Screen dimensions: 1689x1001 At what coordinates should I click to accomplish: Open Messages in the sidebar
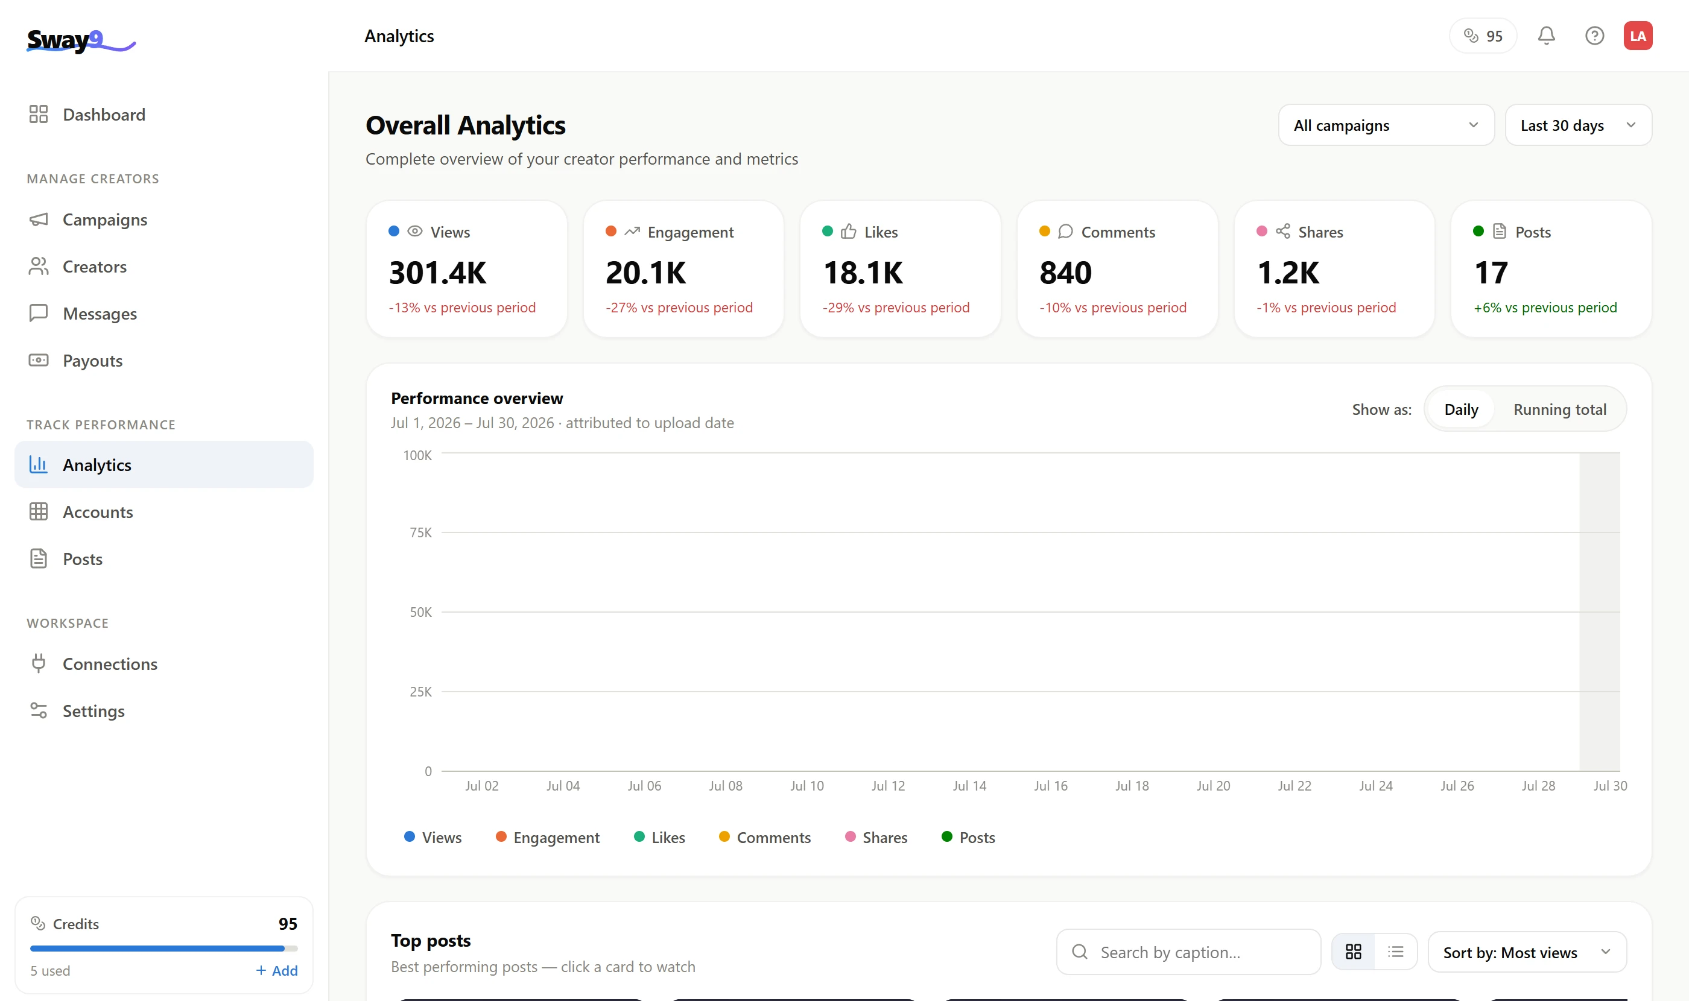click(164, 313)
